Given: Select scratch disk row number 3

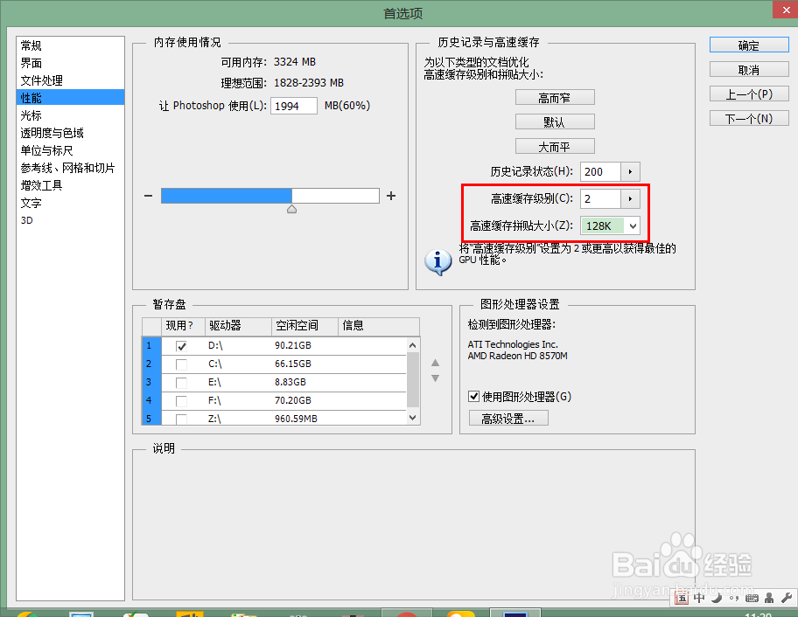Looking at the screenshot, I should coord(151,382).
